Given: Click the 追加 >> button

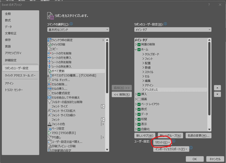Looking at the screenshot, I should [122, 88].
